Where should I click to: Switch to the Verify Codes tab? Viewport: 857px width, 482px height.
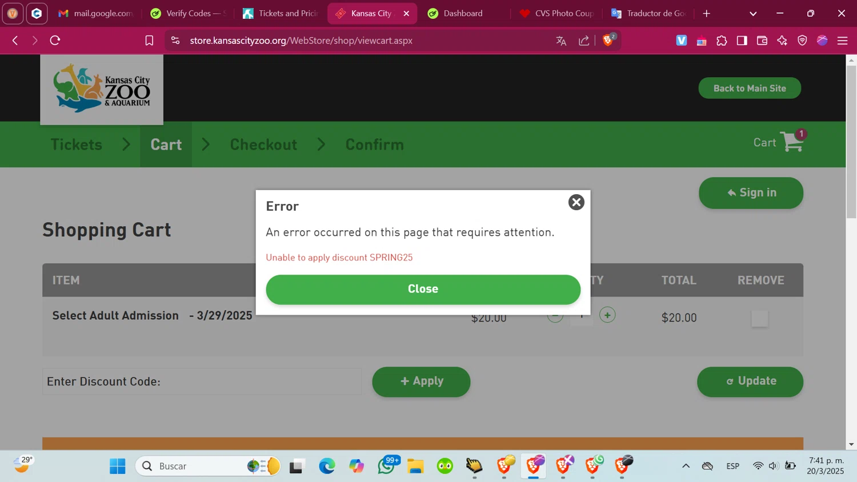[189, 13]
